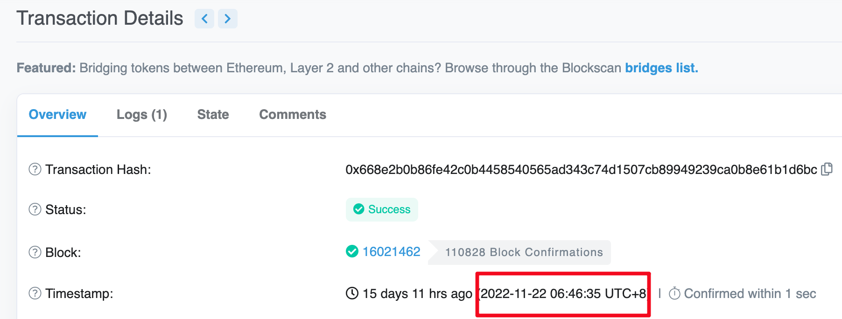Viewport: 842px width, 319px height.
Task: Copy the transaction hash icon
Action: coord(827,169)
